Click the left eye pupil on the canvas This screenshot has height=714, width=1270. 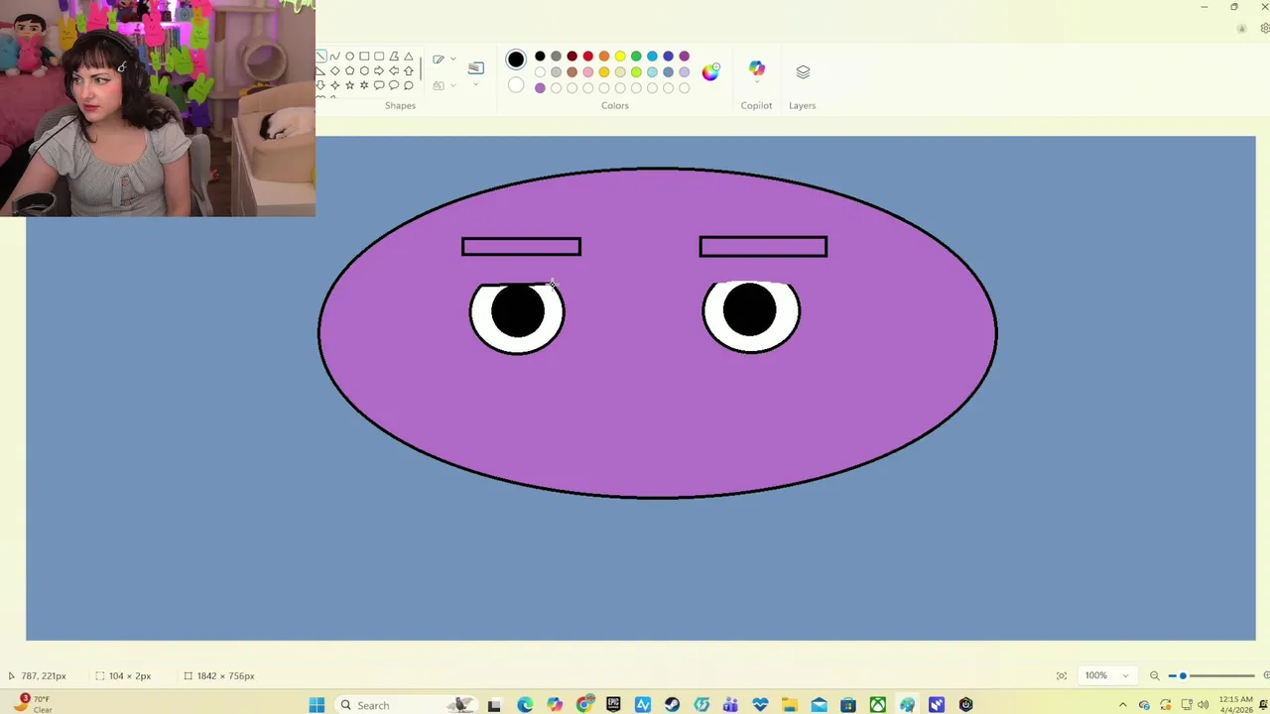coord(518,310)
